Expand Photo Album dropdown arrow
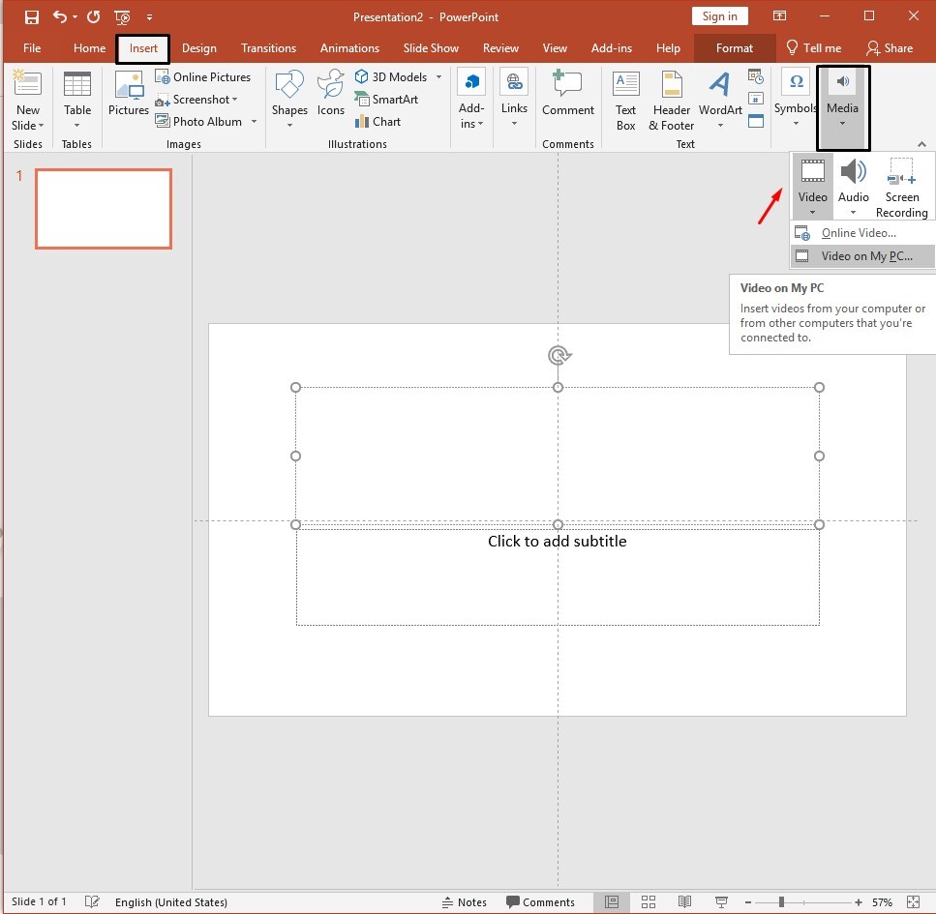This screenshot has height=914, width=936. [x=254, y=122]
